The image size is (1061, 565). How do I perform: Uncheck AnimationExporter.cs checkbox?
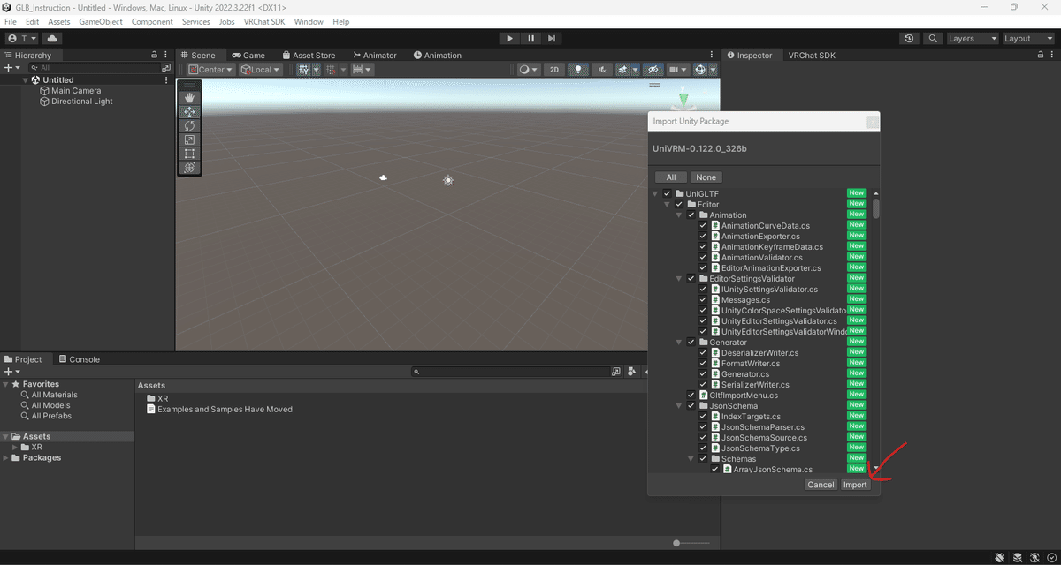[x=703, y=237]
